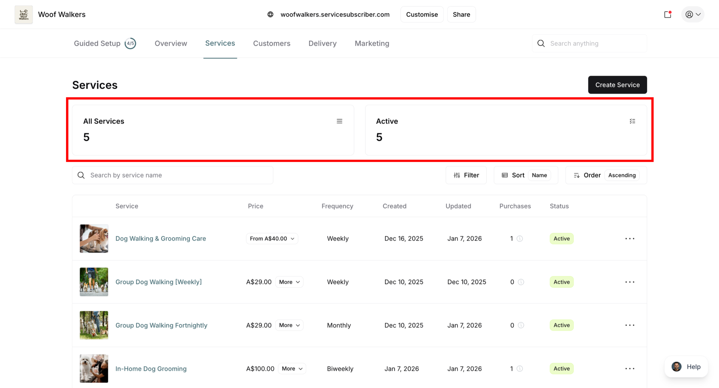Switch to the Customers tab
The width and height of the screenshot is (719, 388).
pyautogui.click(x=271, y=44)
